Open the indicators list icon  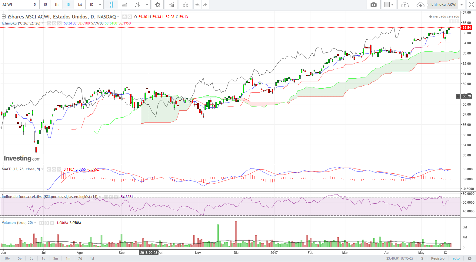[171, 5]
